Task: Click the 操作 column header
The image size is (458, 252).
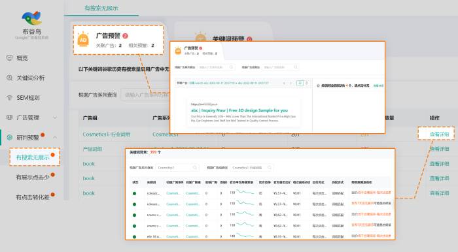Action: [x=434, y=118]
